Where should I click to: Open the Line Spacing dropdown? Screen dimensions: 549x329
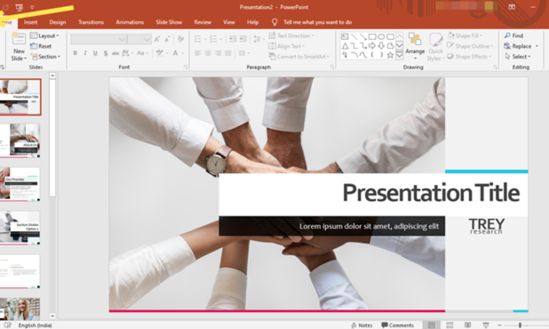pos(259,39)
